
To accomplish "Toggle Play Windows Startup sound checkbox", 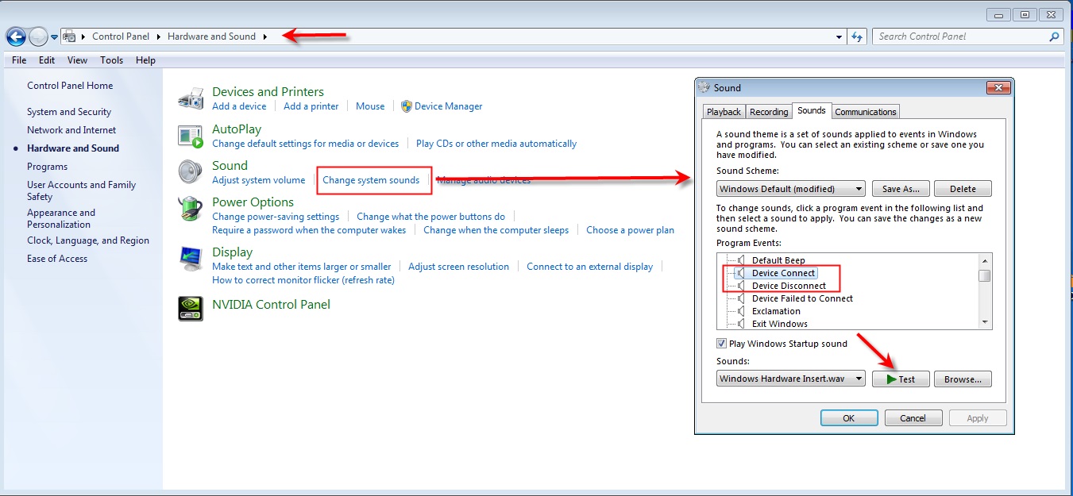I will [721, 344].
